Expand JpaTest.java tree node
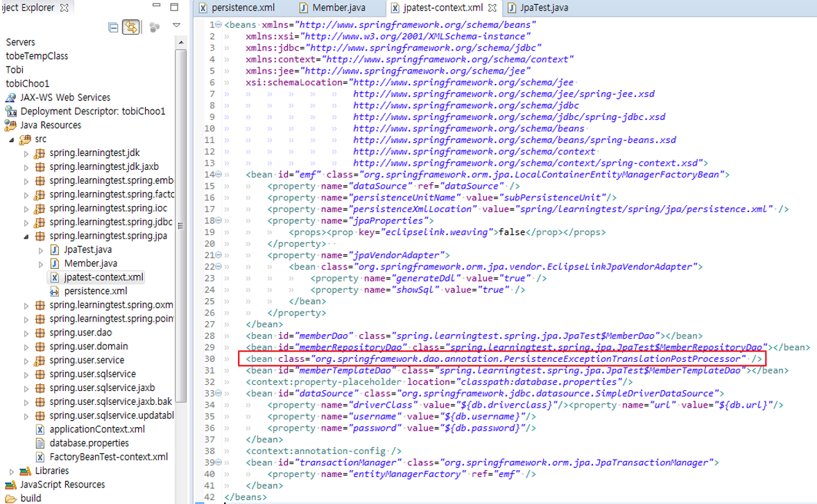This screenshot has height=504, width=817. pos(41,250)
